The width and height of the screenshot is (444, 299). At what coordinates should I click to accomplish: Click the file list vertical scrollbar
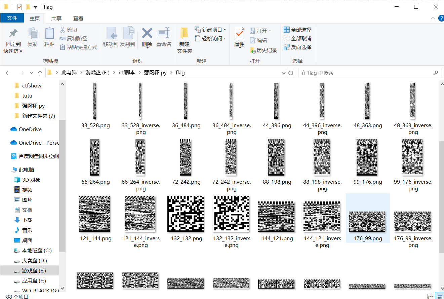(442, 197)
